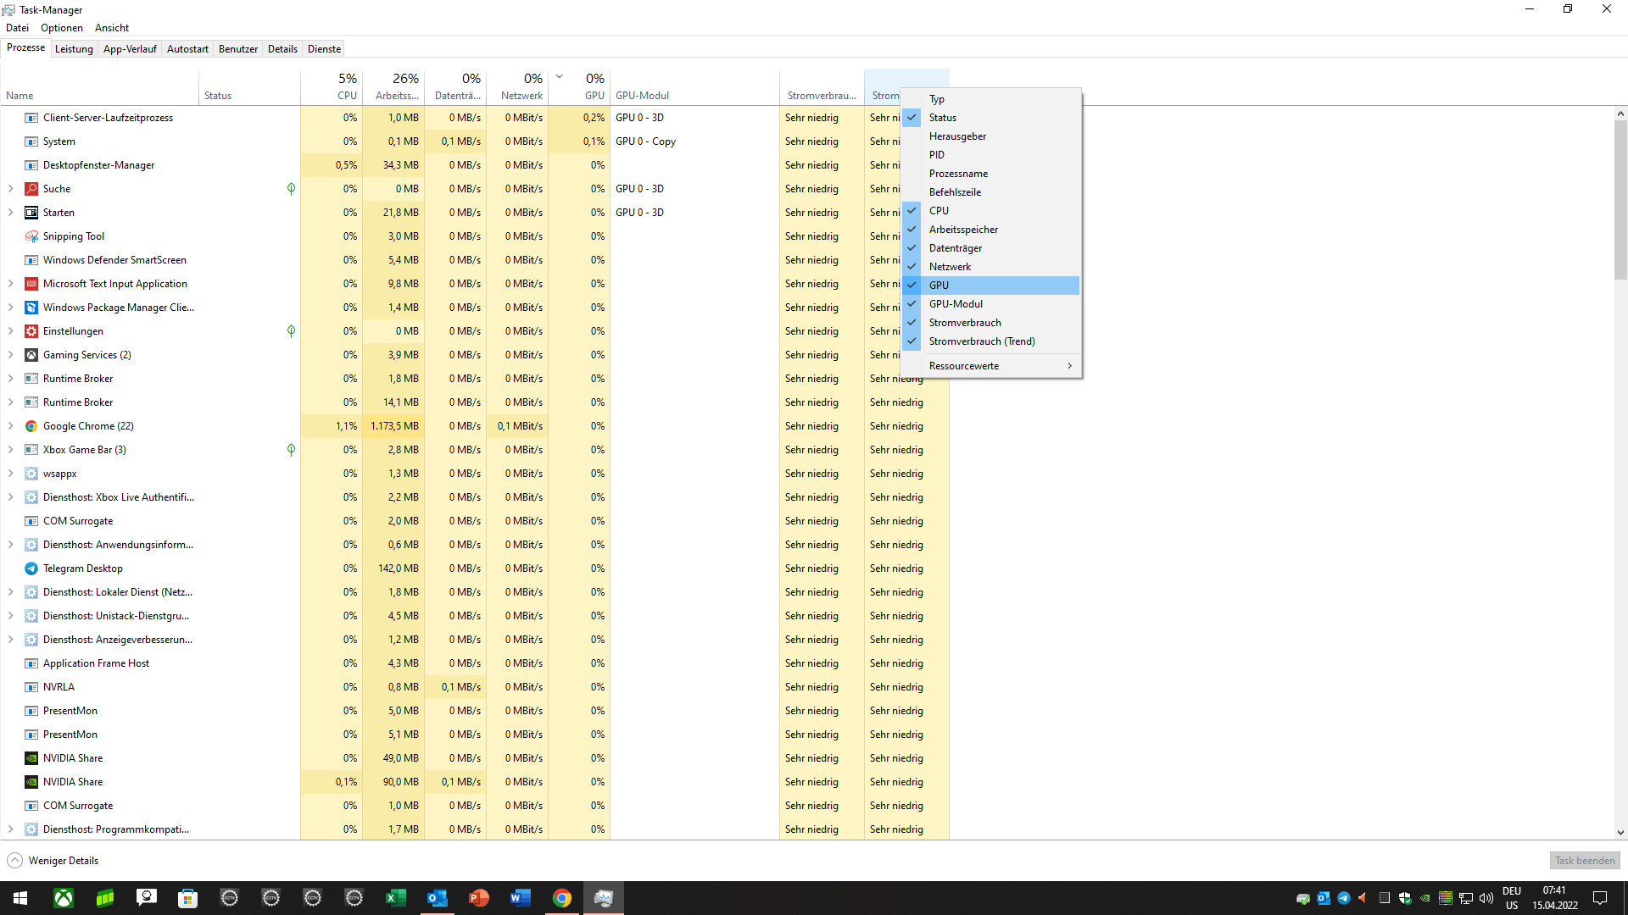This screenshot has height=915, width=1628.
Task: Click the first NVIDIA Share process icon
Action: point(31,758)
